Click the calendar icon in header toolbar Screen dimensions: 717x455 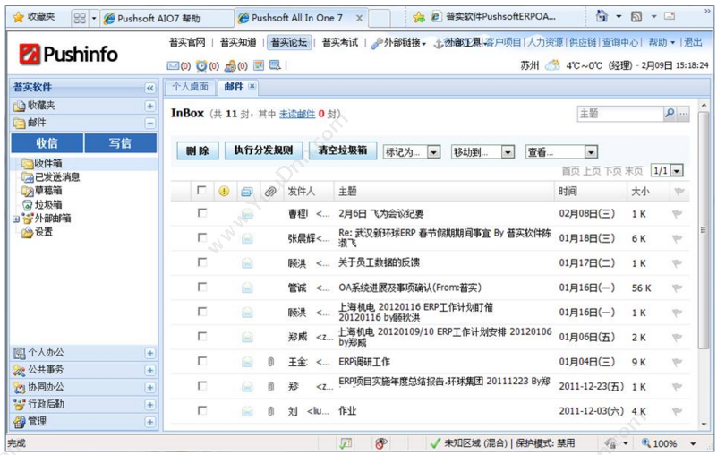(x=259, y=65)
